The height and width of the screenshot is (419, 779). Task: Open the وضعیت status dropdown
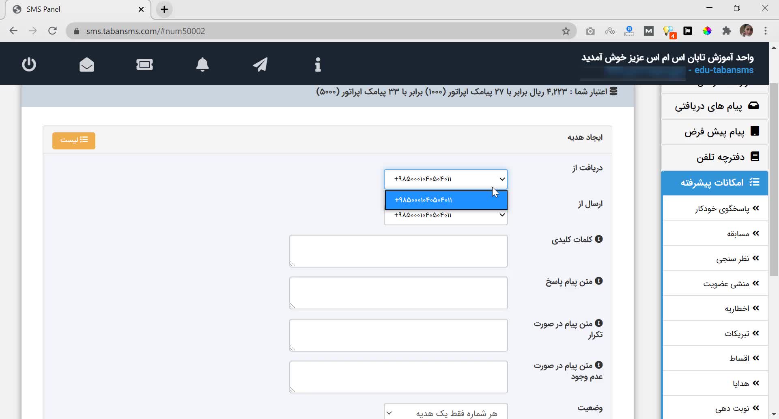coord(445,413)
